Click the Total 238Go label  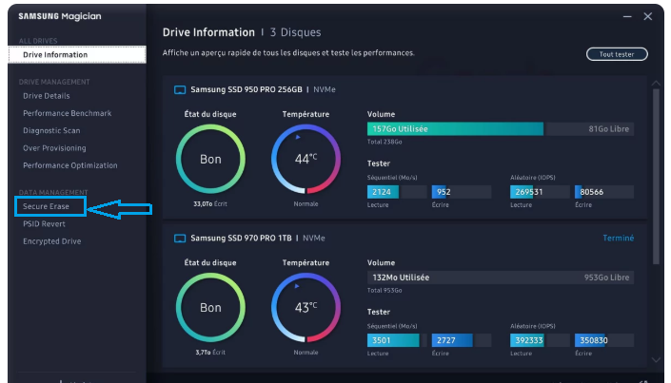(385, 142)
